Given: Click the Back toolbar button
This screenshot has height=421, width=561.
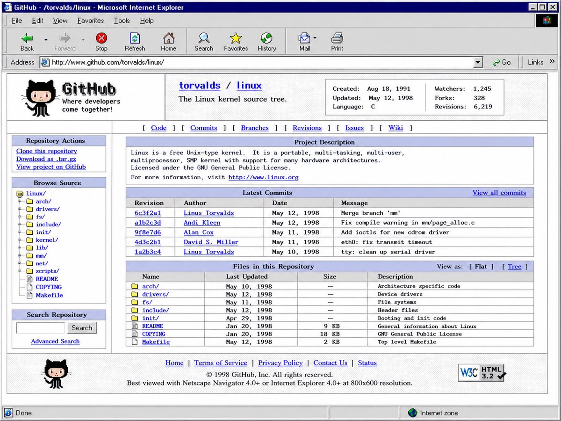Looking at the screenshot, I should click(27, 42).
